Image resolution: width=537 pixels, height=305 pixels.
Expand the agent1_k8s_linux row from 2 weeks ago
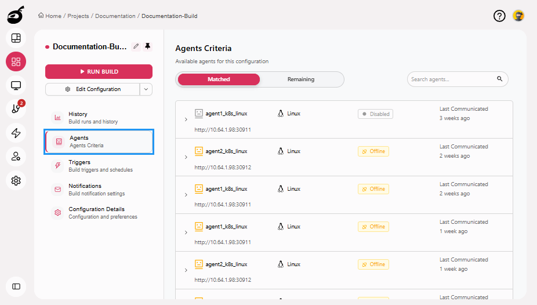186,195
